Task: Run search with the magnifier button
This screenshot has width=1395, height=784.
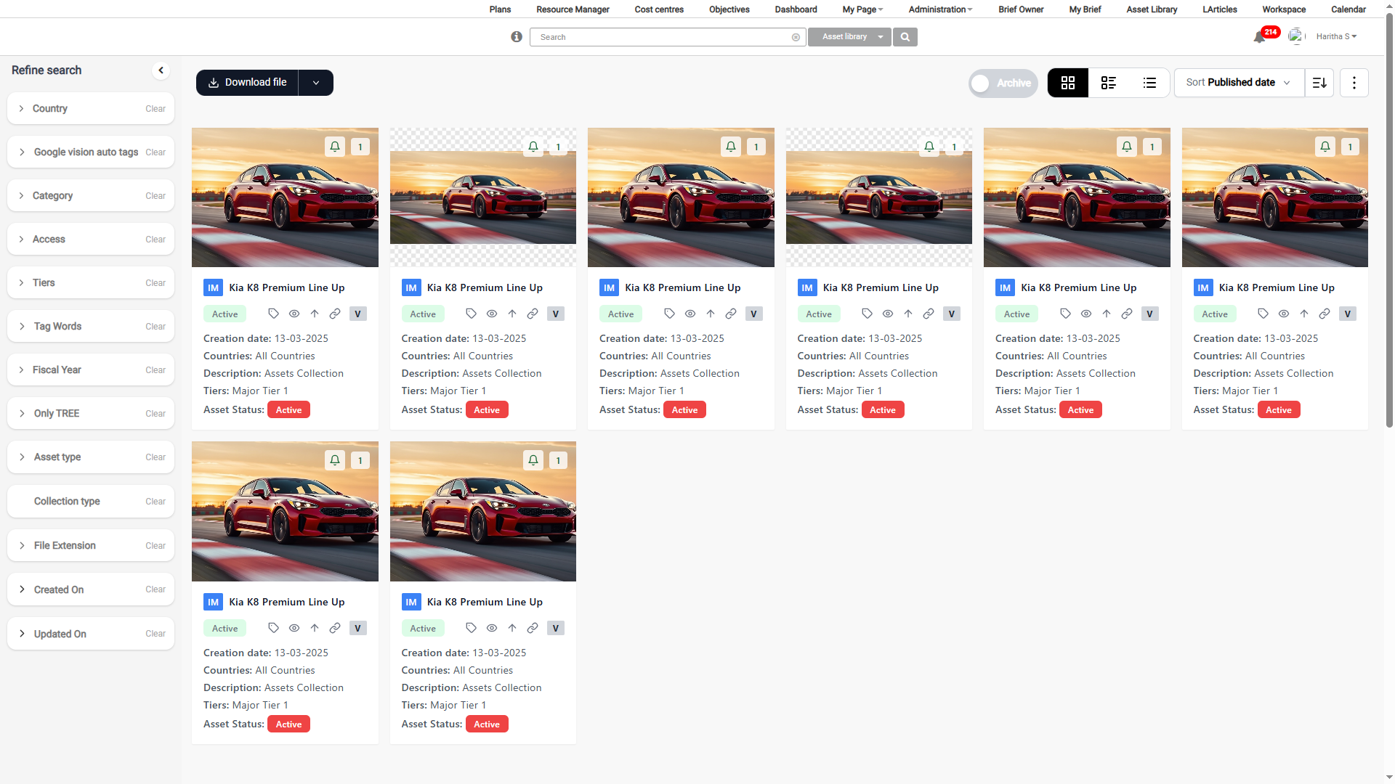Action: click(x=905, y=37)
